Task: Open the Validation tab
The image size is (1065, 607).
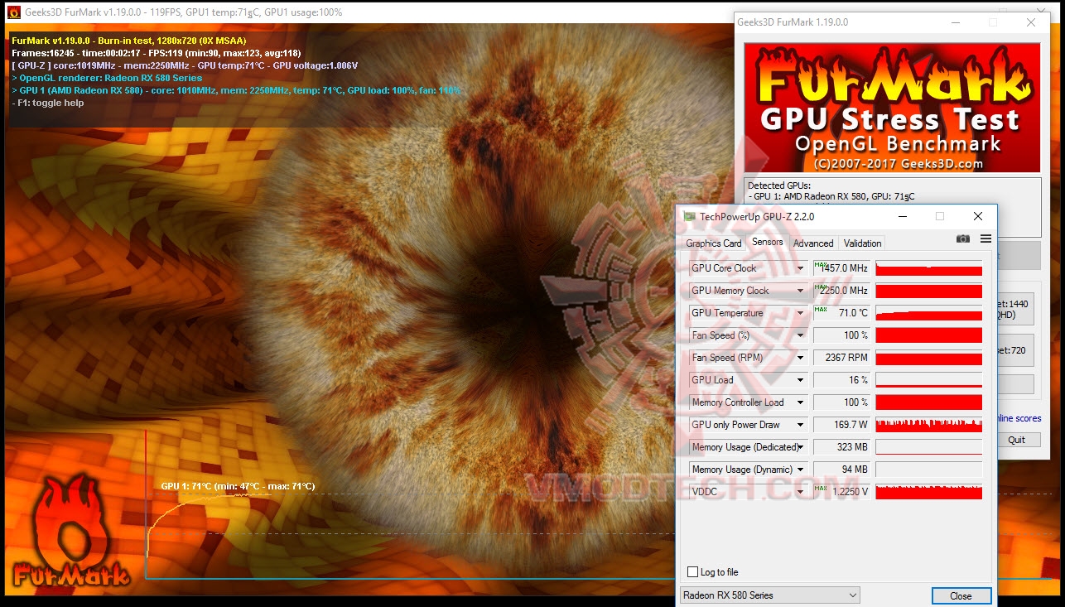Action: (x=861, y=243)
